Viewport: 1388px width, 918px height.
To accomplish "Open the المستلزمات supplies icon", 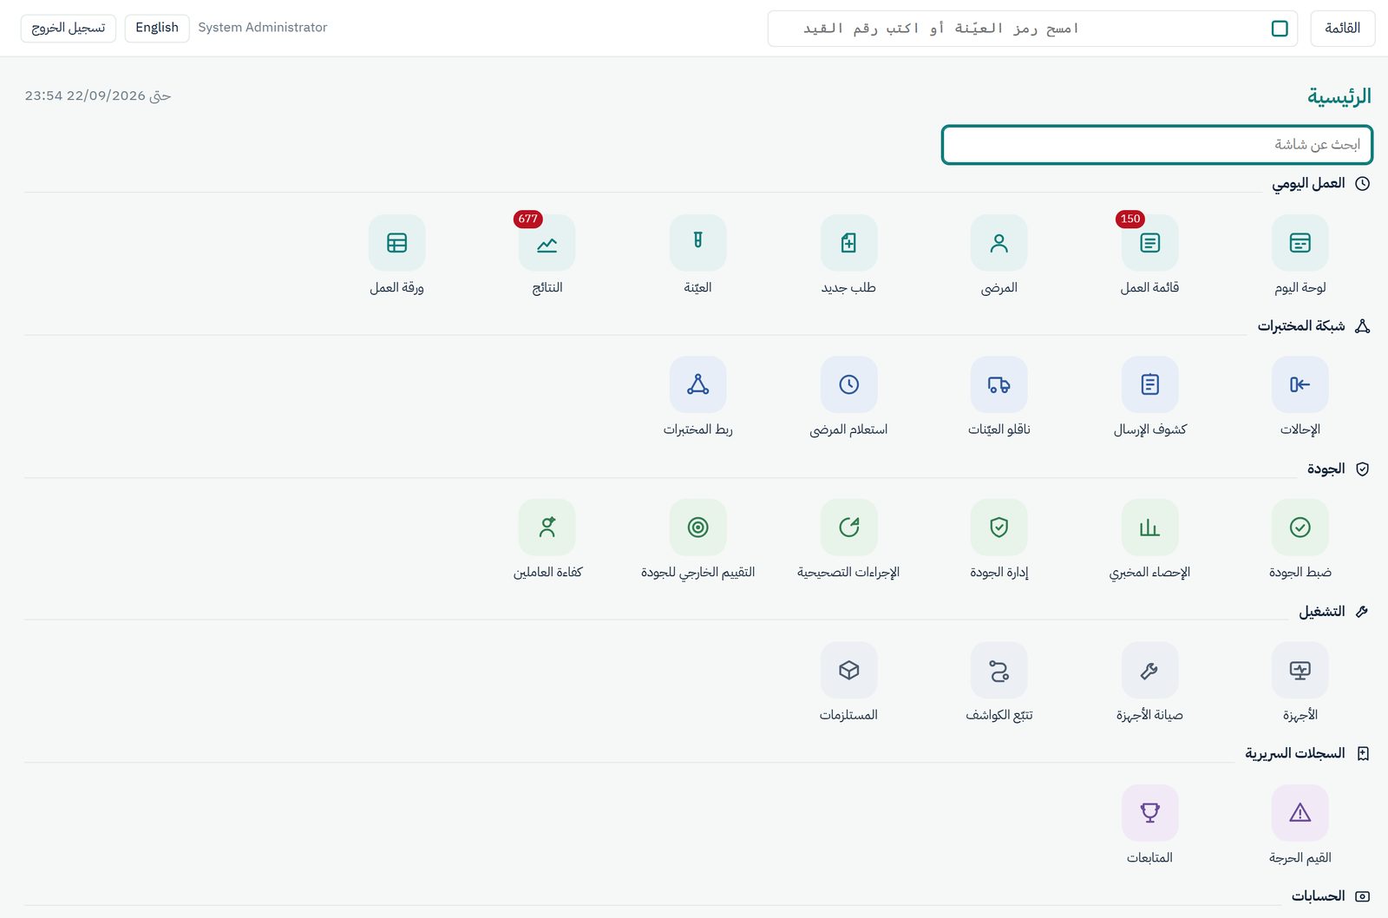I will 848,670.
